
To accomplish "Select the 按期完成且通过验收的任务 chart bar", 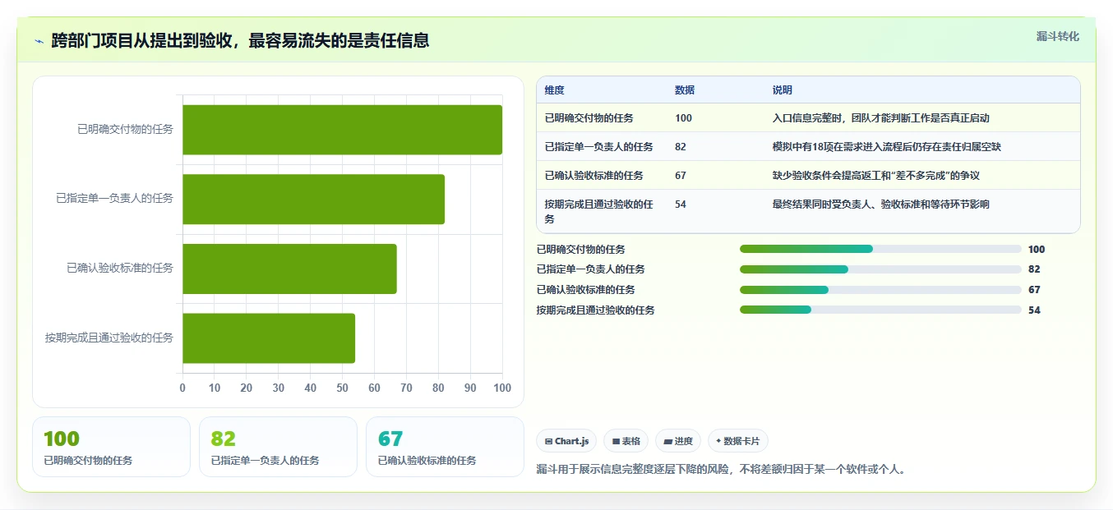I will pyautogui.click(x=269, y=338).
